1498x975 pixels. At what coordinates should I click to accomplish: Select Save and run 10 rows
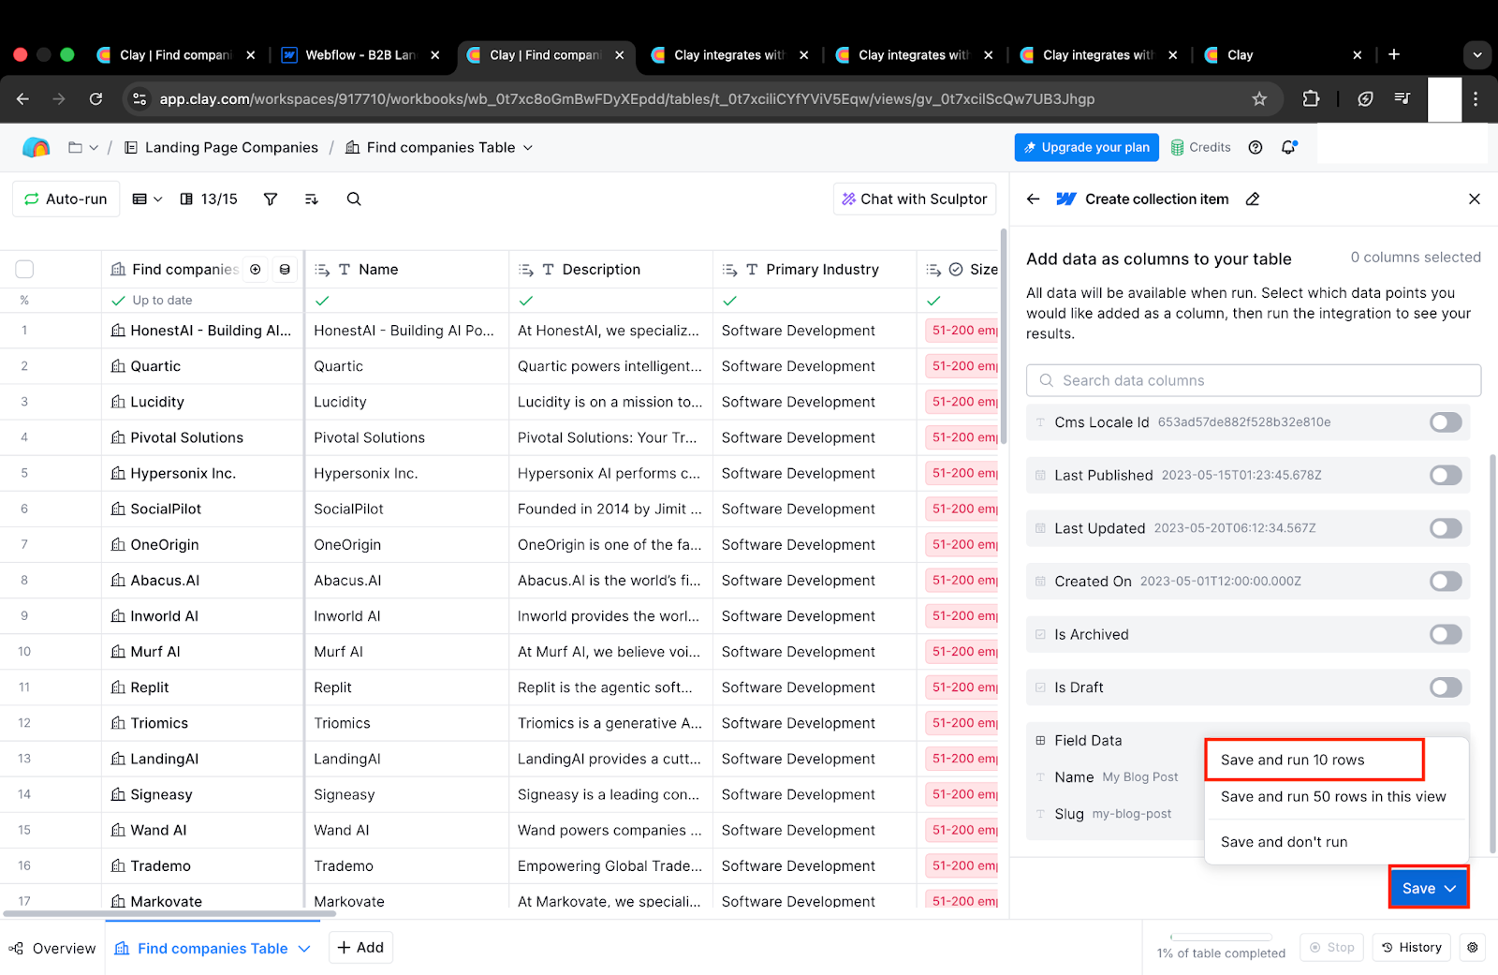(1314, 760)
